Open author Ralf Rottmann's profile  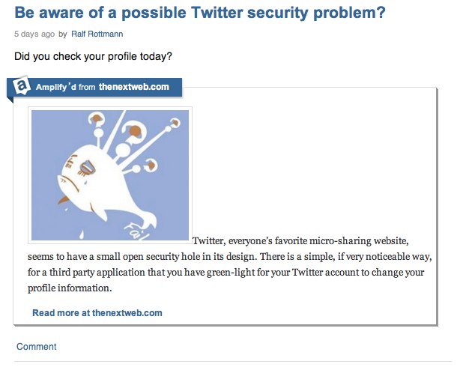[x=97, y=34]
